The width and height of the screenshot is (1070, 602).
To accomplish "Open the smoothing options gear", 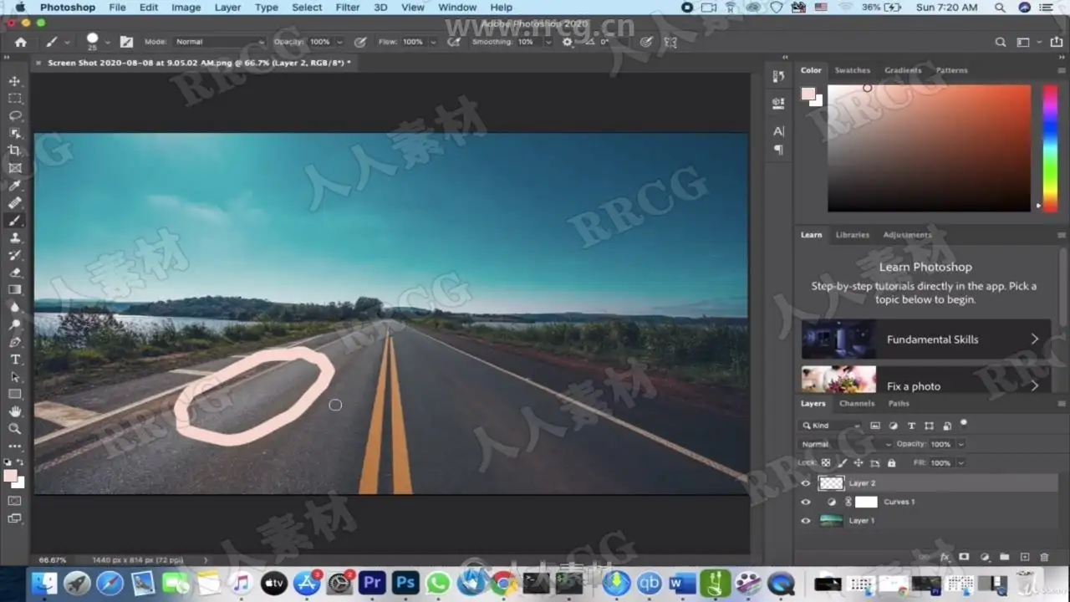I will click(x=568, y=42).
